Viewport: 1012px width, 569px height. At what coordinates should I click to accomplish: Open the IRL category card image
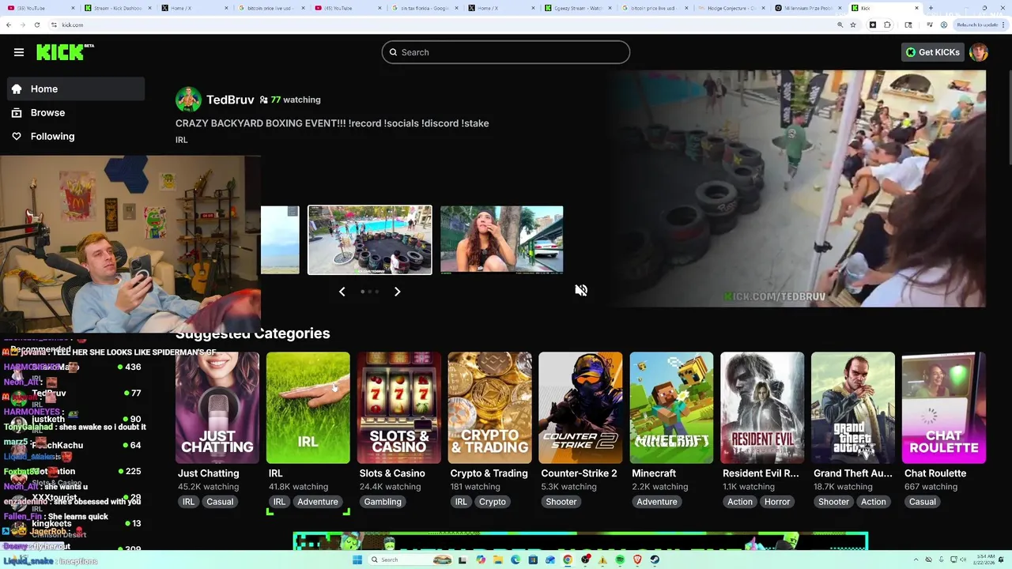click(x=308, y=408)
